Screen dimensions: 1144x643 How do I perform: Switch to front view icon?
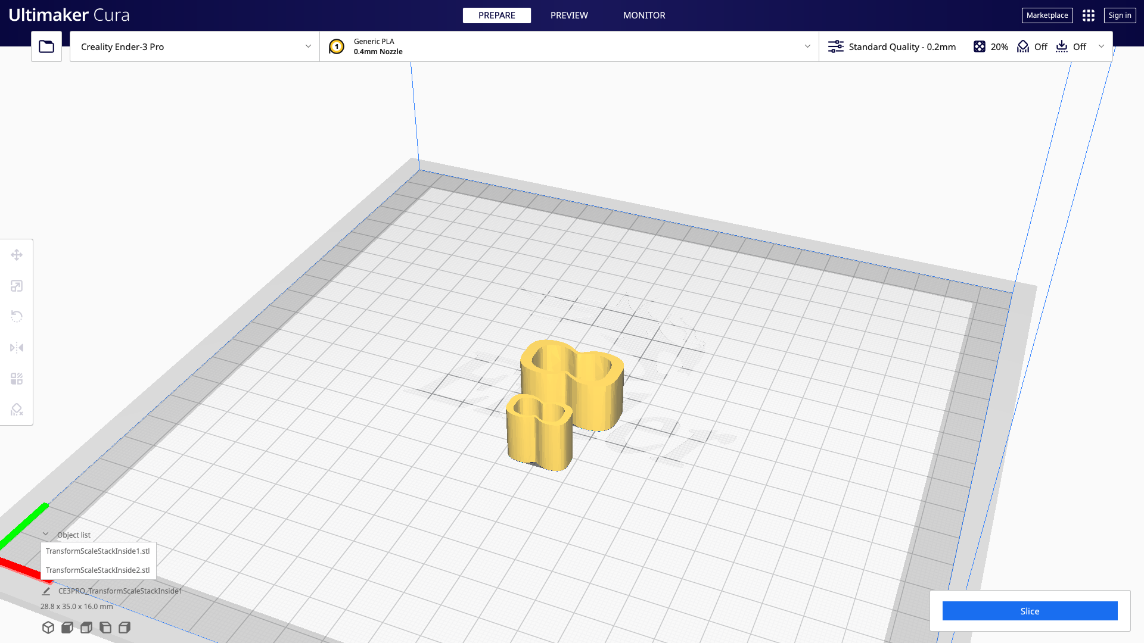[x=67, y=628]
